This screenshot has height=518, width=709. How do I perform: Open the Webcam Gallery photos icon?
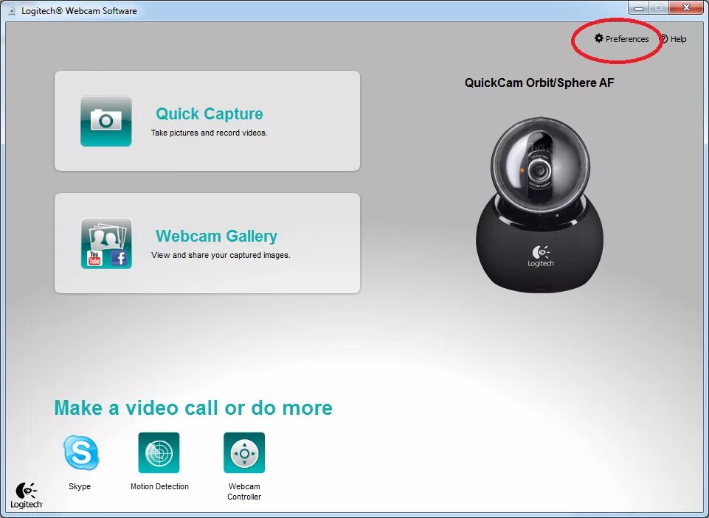106,243
